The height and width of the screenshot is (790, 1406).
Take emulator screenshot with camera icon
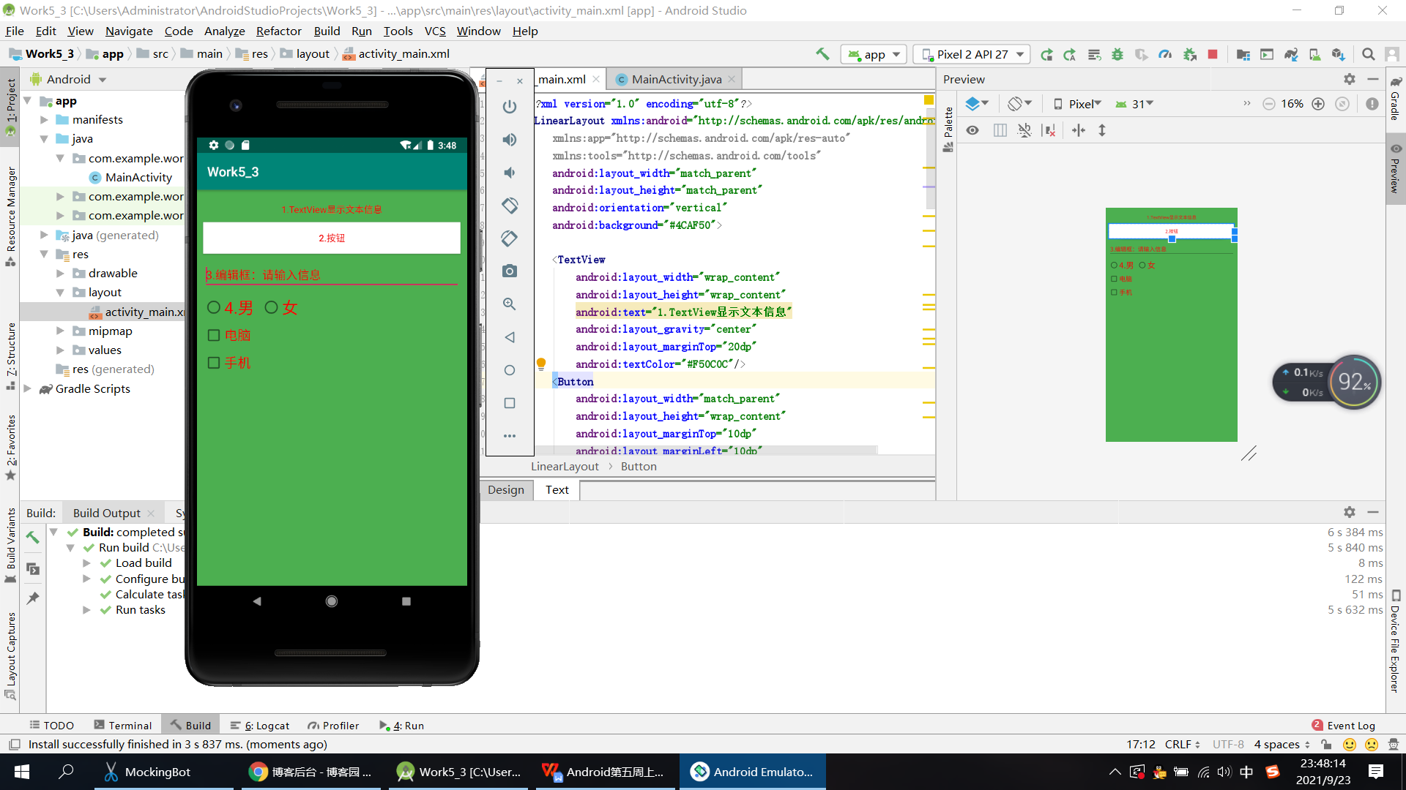(x=510, y=271)
